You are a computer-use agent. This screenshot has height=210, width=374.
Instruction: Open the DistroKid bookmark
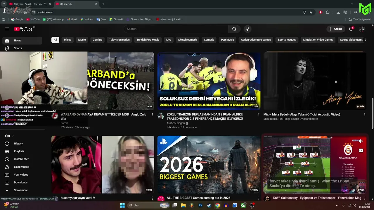[x=116, y=20]
